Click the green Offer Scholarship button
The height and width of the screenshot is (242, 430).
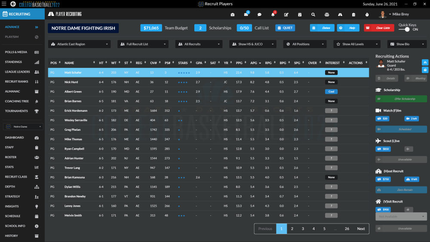(x=401, y=99)
